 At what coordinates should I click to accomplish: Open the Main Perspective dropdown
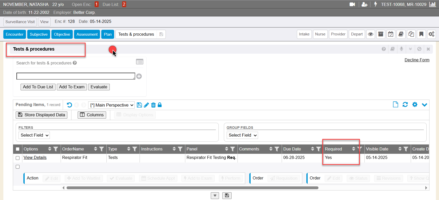coord(112,105)
